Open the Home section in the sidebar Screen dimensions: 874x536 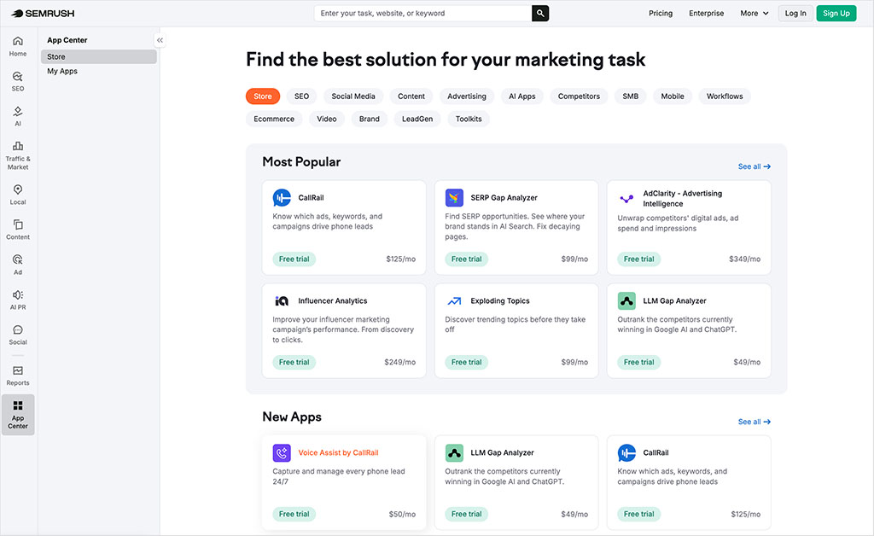pos(18,46)
